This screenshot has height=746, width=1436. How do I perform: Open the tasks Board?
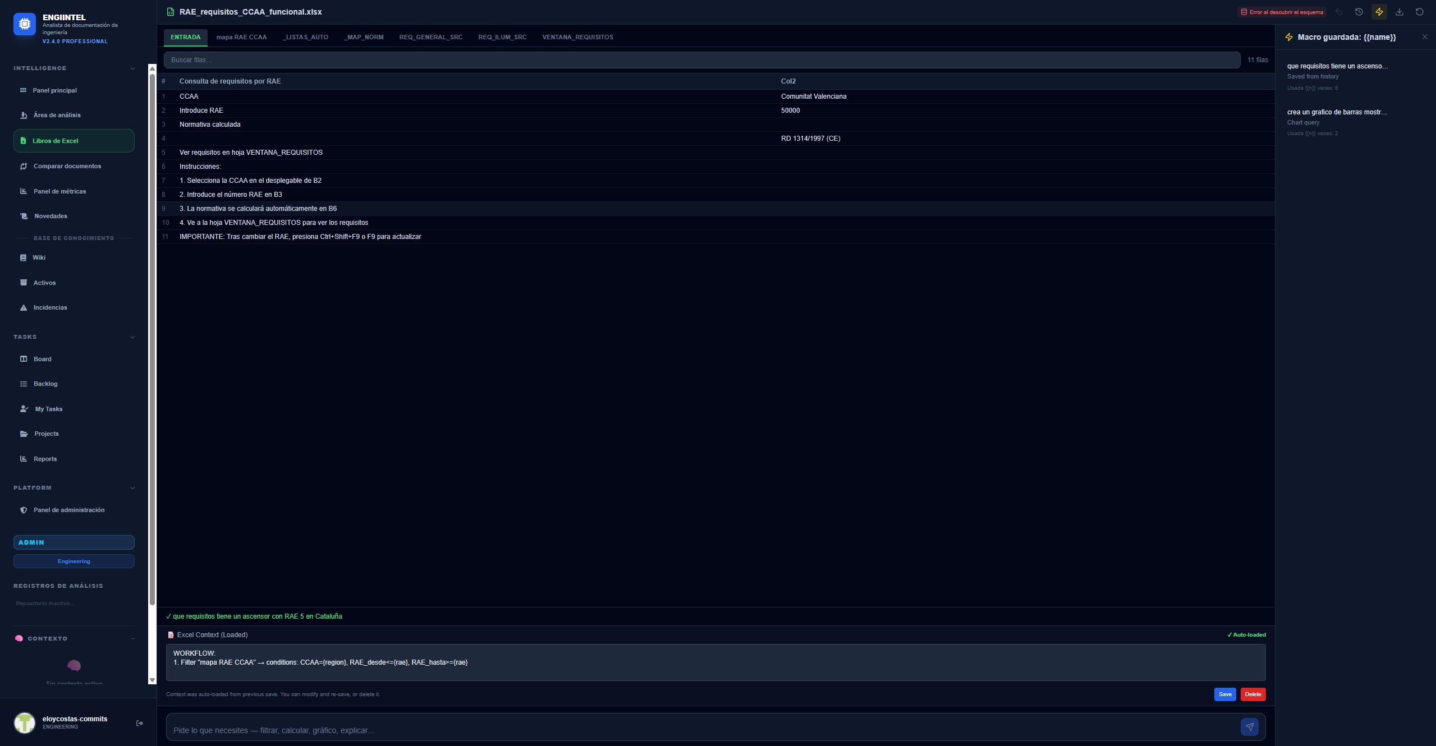pos(74,359)
